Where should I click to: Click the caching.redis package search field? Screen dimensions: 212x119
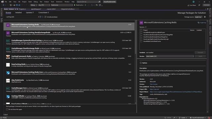pos(22,17)
